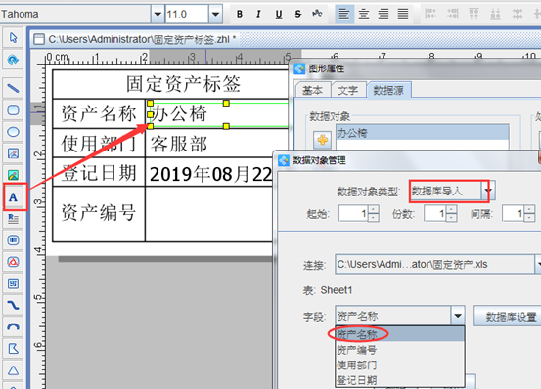
Task: Select the landscape picture tool
Action: point(13,175)
